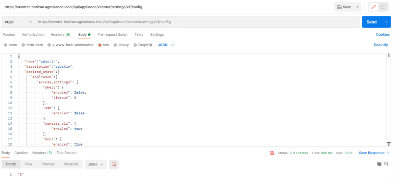Image resolution: width=395 pixels, height=184 pixels.
Task: Click the red network globe icon
Action: 272,153
